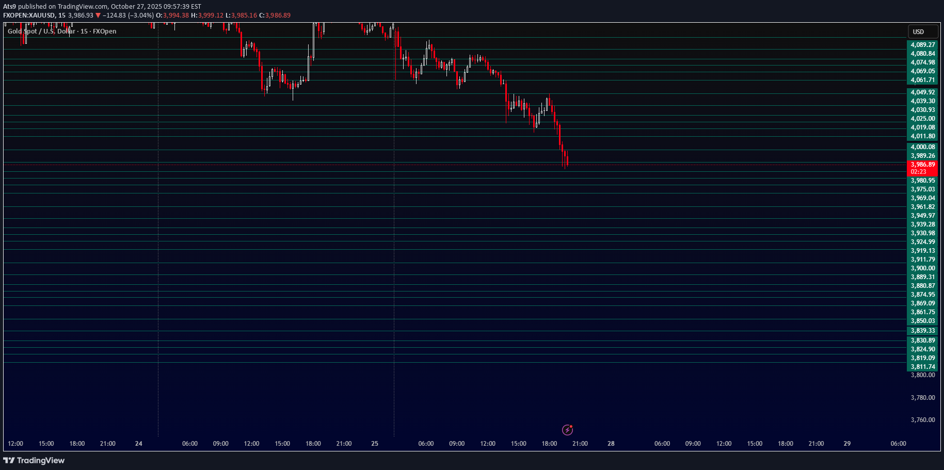Click the TradingView logo icon

click(x=9, y=460)
